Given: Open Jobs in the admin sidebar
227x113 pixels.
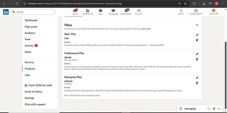Looking at the screenshot, I should pos(27,75).
